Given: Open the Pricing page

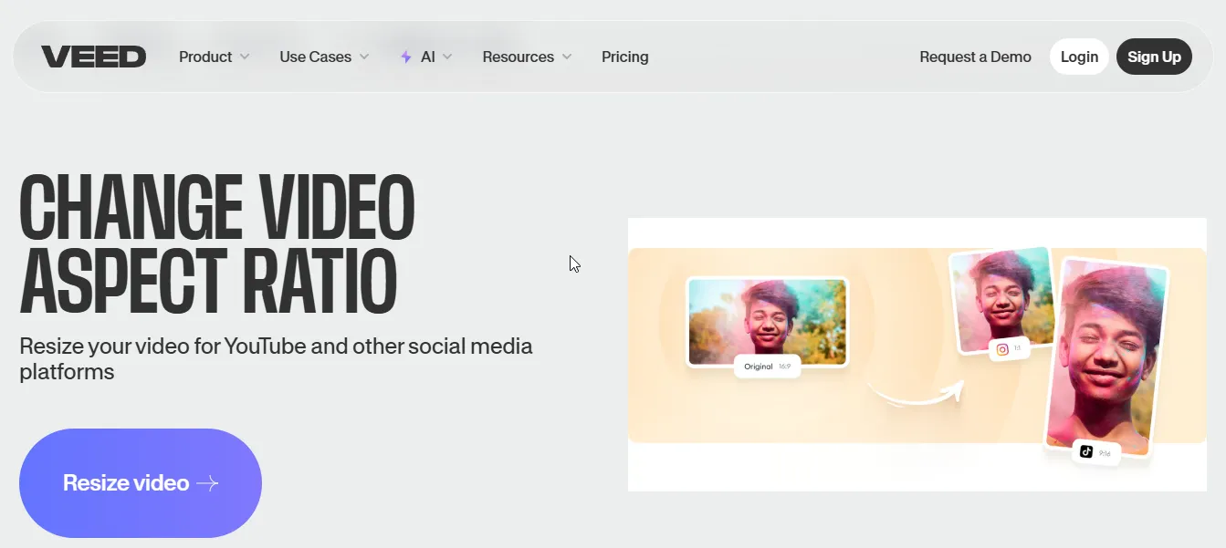Looking at the screenshot, I should coord(624,57).
